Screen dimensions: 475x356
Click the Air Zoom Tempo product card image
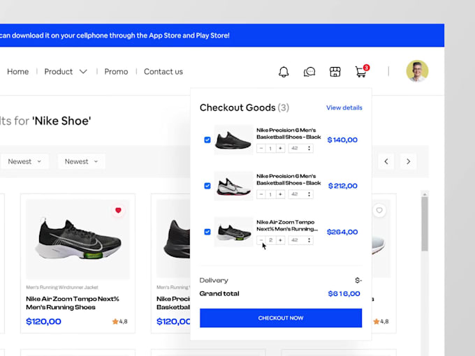[x=78, y=239]
